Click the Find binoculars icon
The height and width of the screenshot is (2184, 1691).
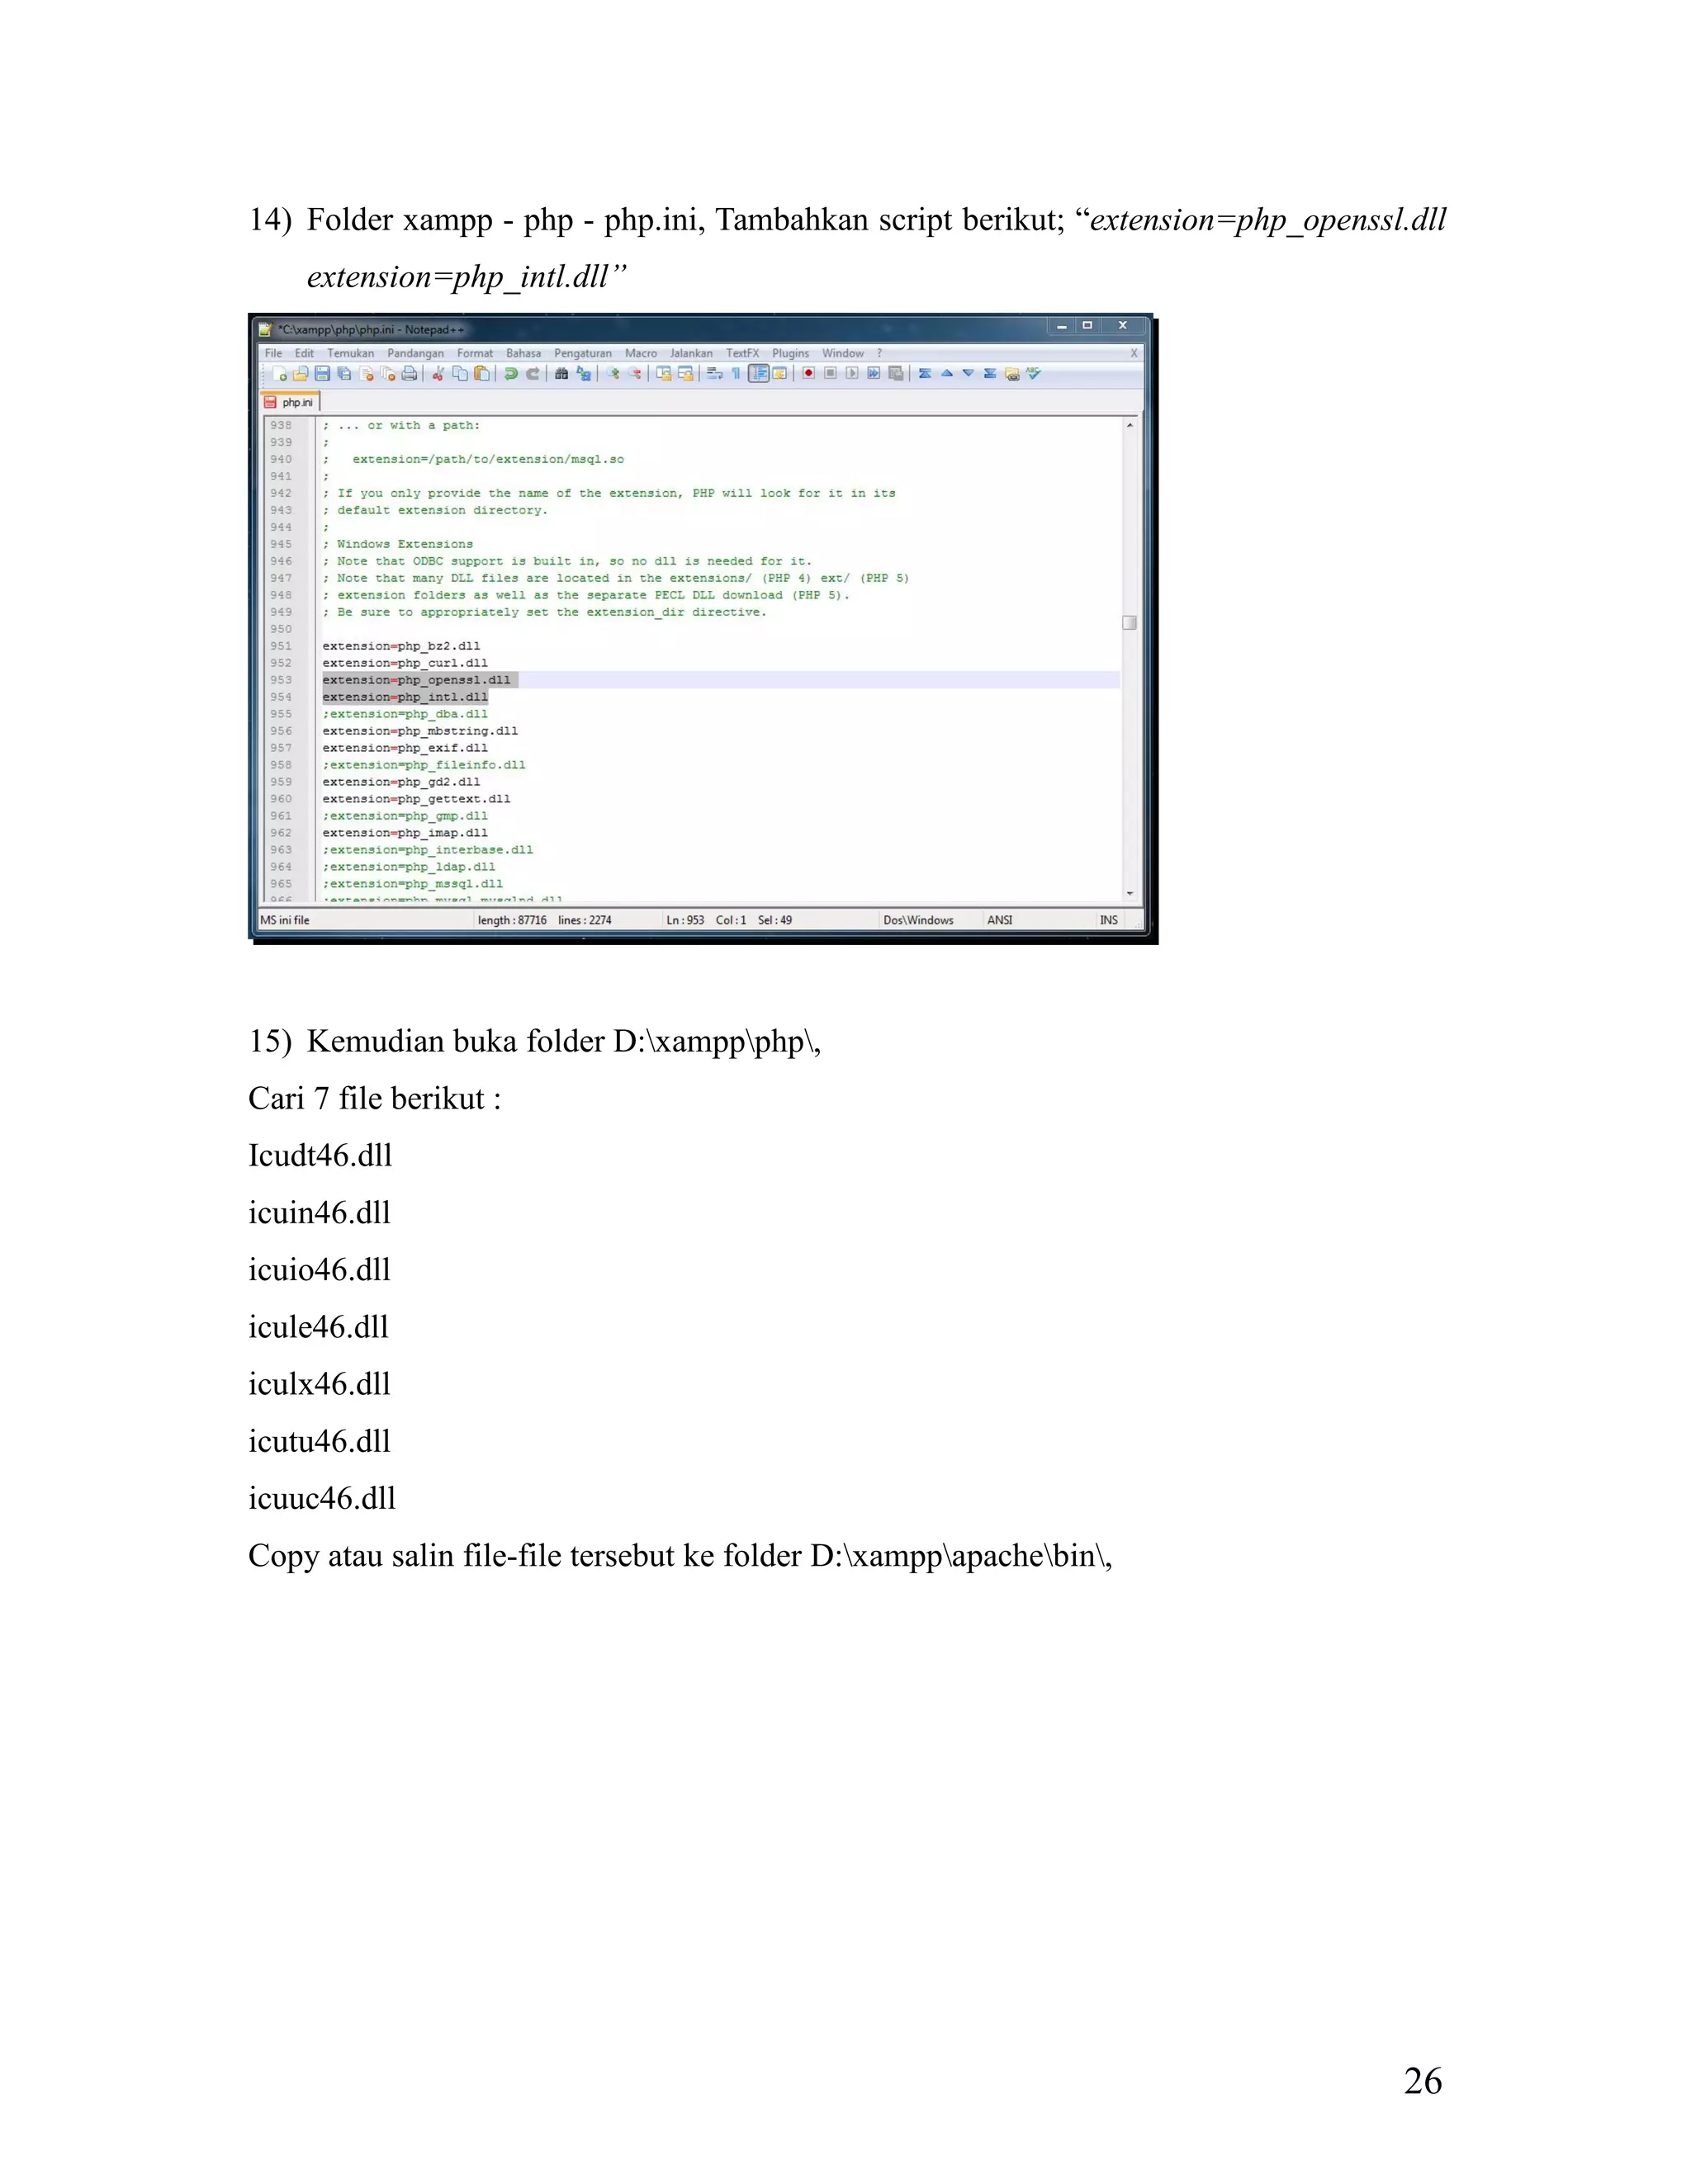tap(562, 374)
